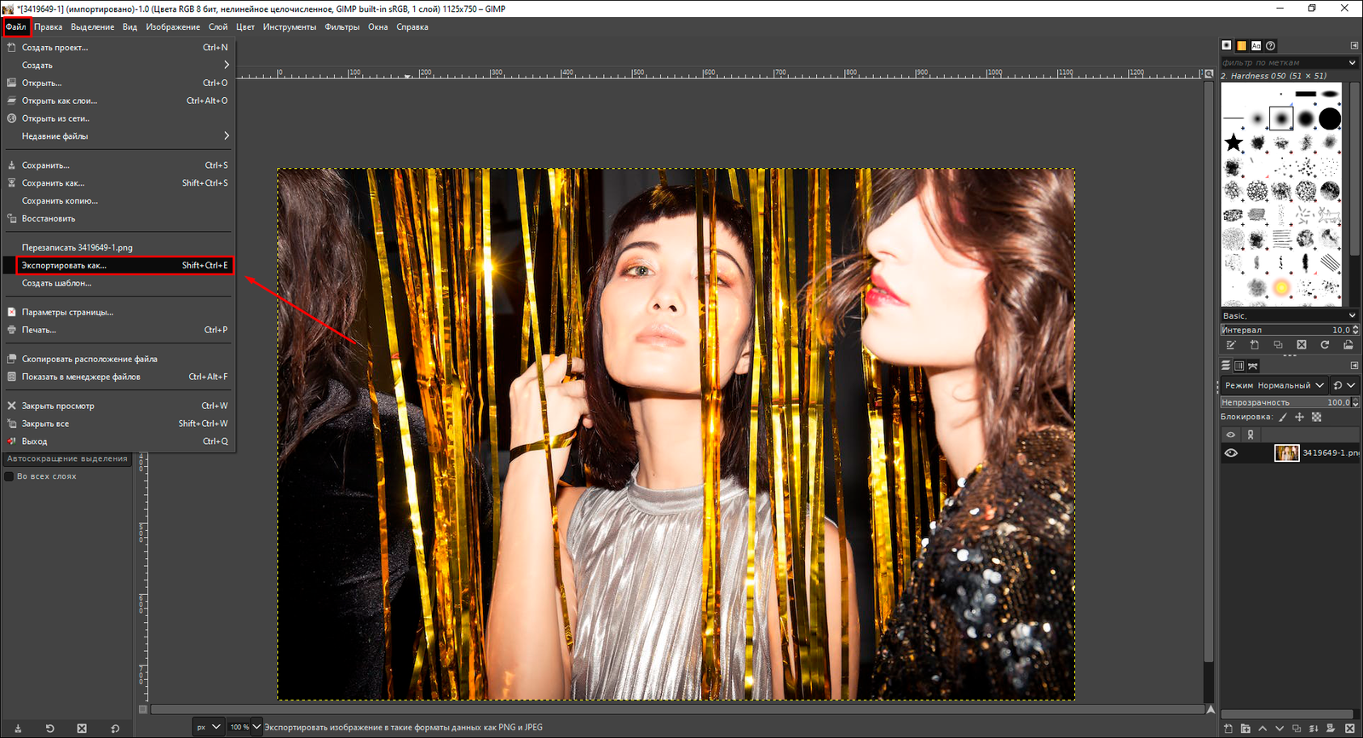Choose Сохранить как... menu entry
Viewport: 1363px width, 738px height.
[x=118, y=183]
